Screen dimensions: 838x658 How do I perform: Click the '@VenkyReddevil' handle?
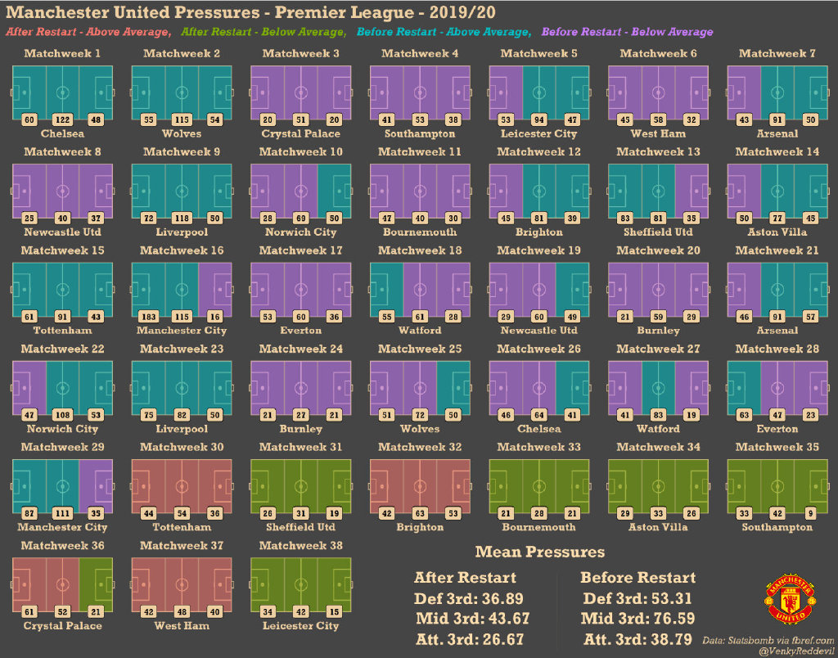pos(796,651)
